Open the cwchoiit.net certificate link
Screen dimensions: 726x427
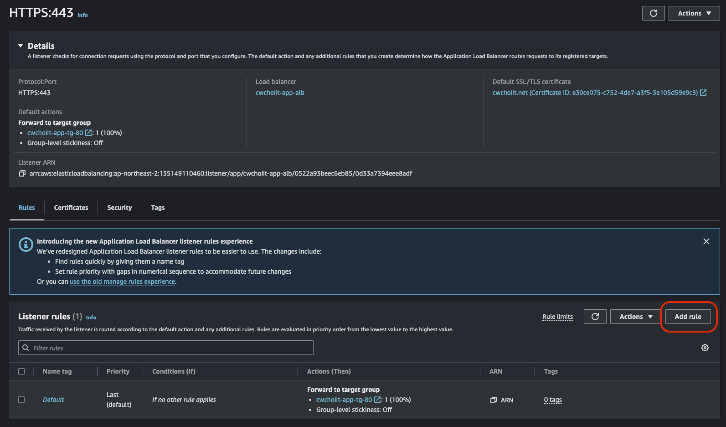click(595, 93)
